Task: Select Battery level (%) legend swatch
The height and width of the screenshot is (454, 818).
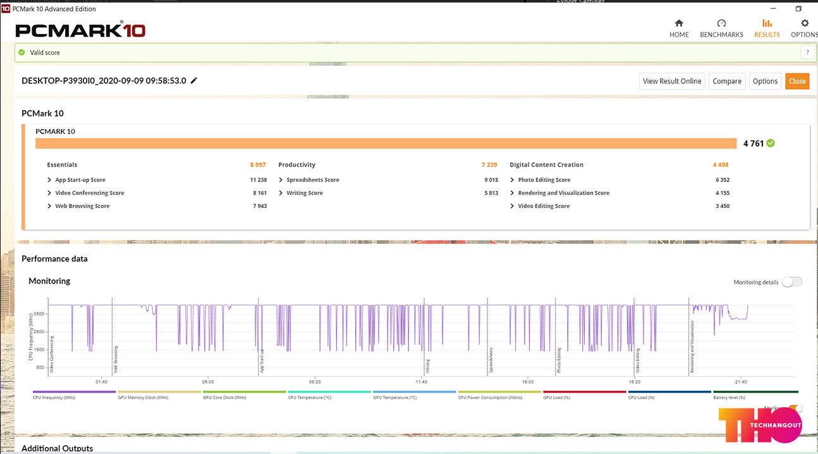Action: 755,392
